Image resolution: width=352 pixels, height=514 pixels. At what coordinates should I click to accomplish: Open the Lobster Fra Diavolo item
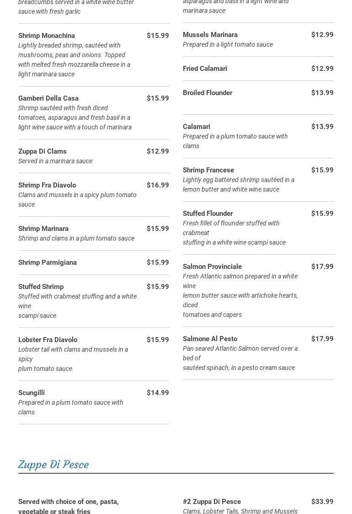tap(48, 340)
